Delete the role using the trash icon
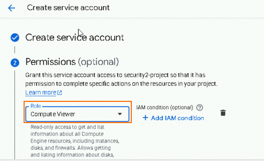 [223, 113]
